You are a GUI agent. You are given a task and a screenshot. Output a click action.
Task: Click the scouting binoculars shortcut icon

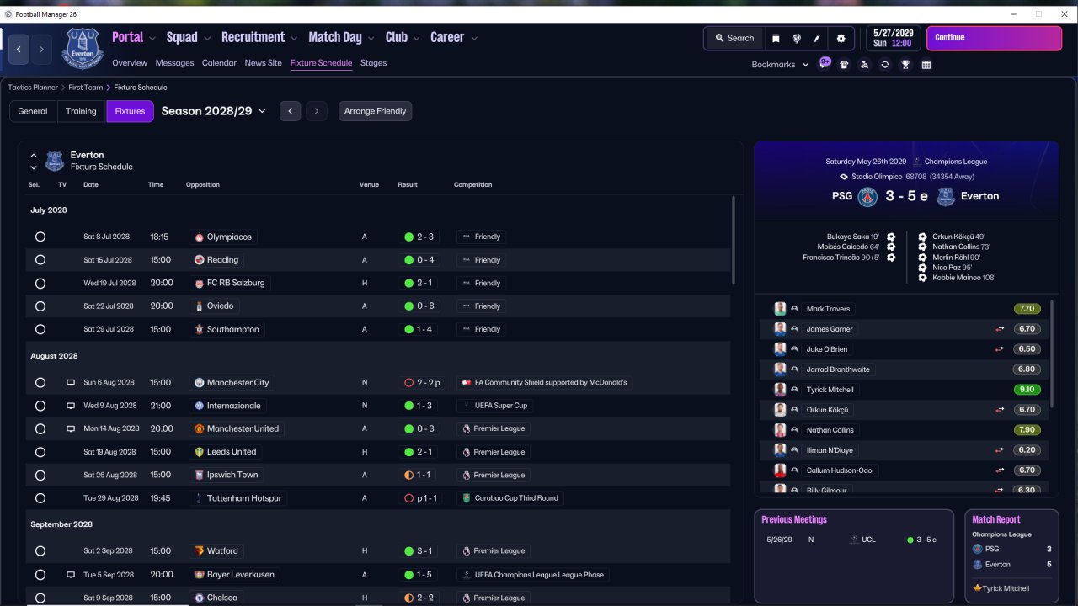[864, 65]
